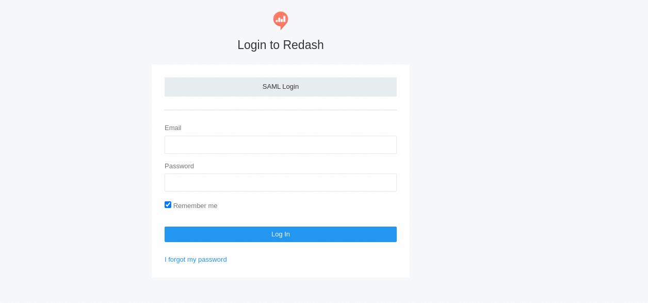Uncheck the Remember me checkbox
The image size is (648, 303).
click(168, 205)
